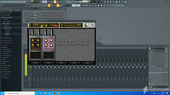Toggle the highlighted multilink controllers icon
The height and width of the screenshot is (95, 170).
point(58,5)
